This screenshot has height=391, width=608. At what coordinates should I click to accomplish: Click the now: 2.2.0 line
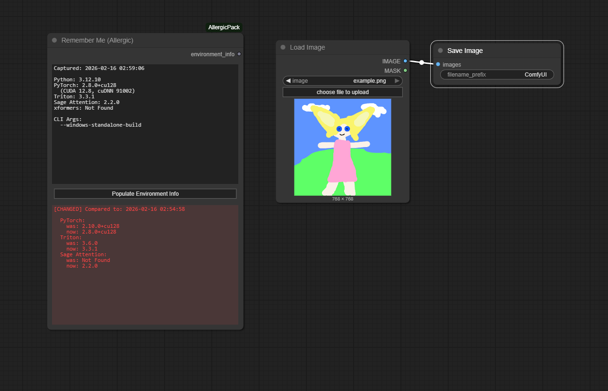(x=82, y=266)
